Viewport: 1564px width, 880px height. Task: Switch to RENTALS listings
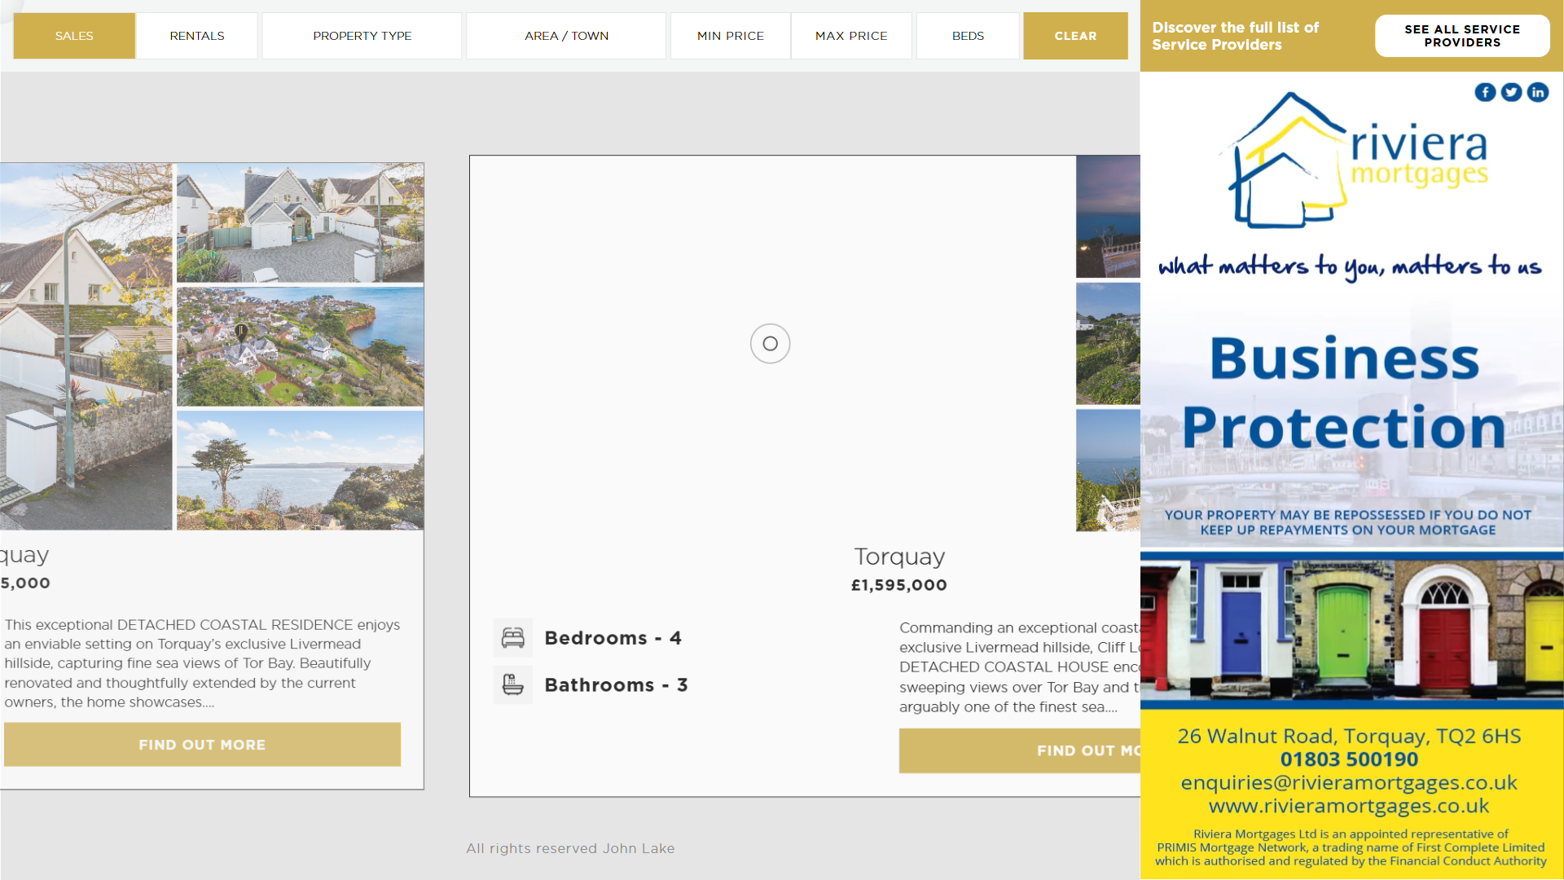coord(197,36)
